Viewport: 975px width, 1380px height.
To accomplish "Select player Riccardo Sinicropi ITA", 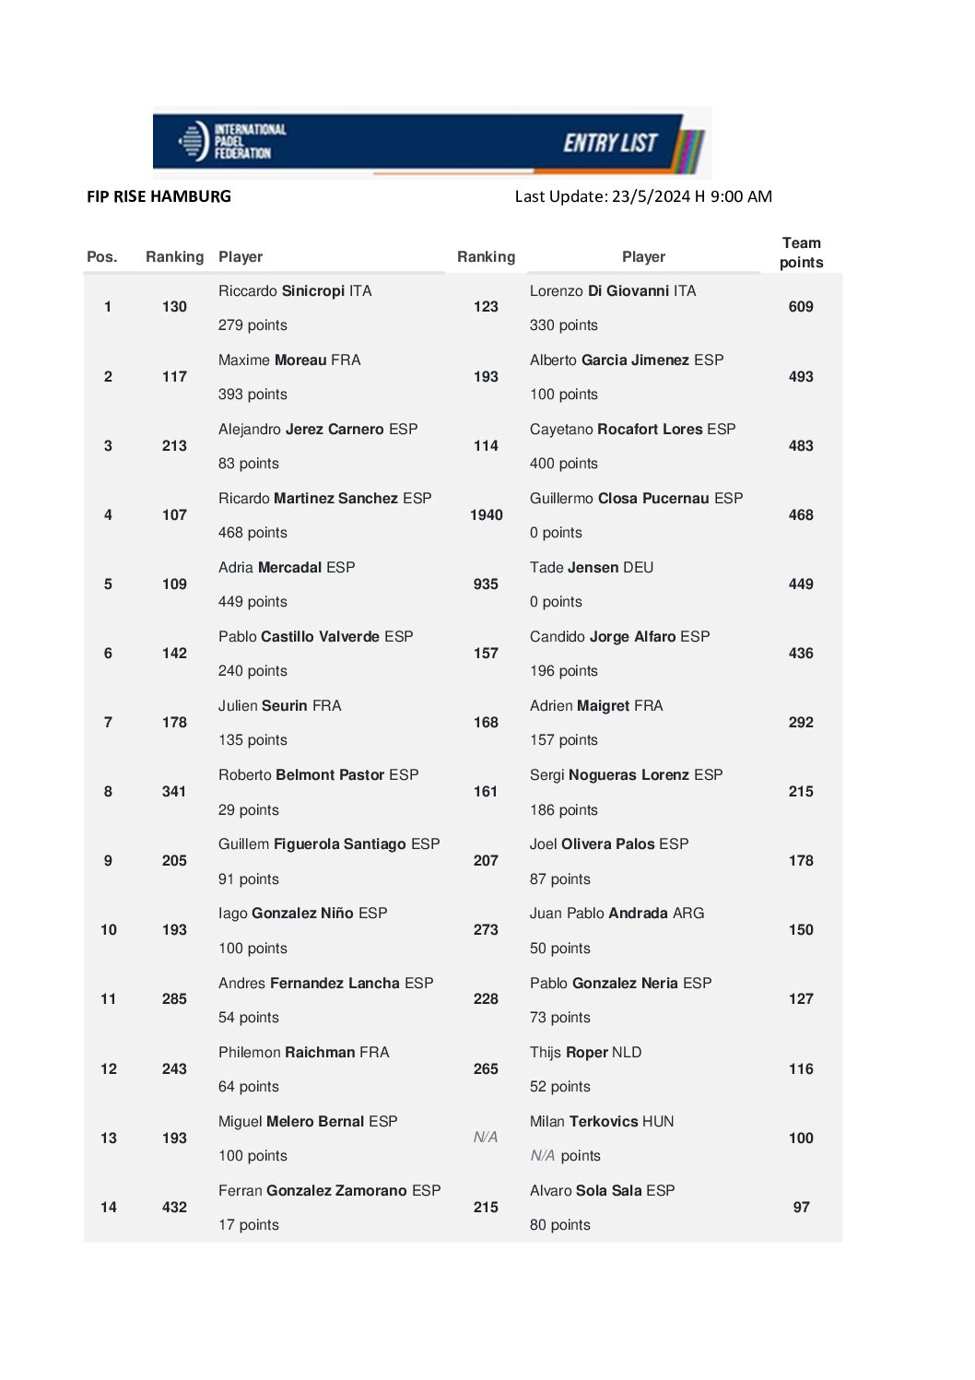I will point(295,291).
